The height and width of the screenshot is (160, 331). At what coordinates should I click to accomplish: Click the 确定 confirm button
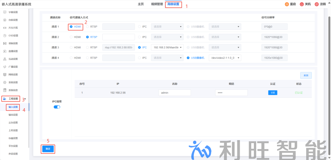48,149
